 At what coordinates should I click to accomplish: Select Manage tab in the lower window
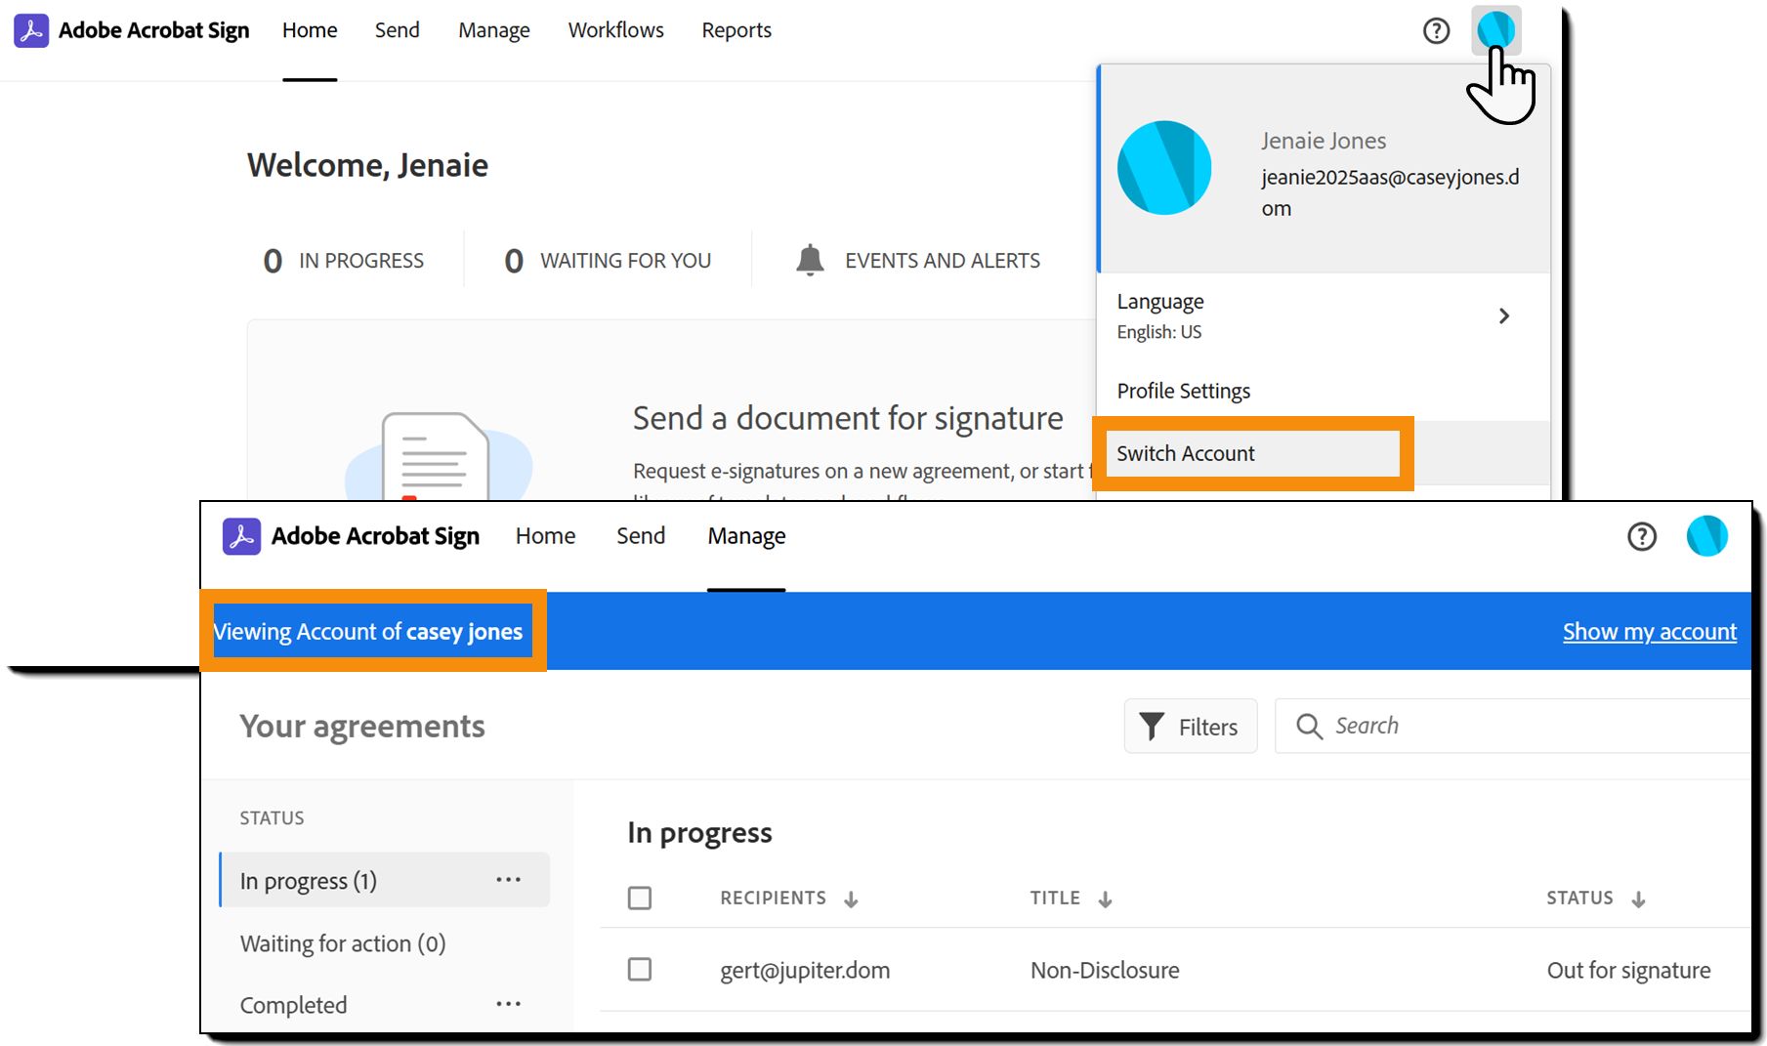746,536
